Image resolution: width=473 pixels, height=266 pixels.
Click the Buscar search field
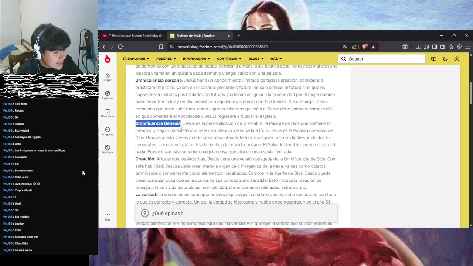tap(382, 59)
